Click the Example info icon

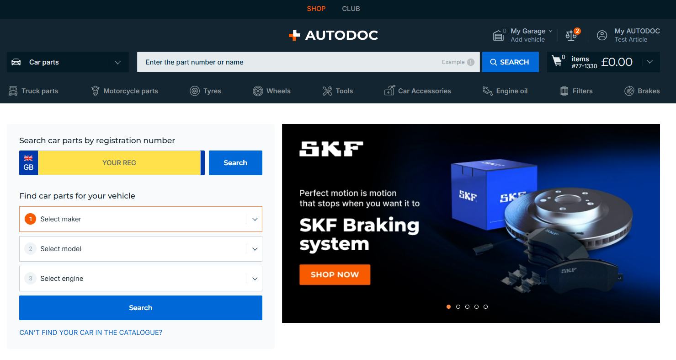click(471, 62)
